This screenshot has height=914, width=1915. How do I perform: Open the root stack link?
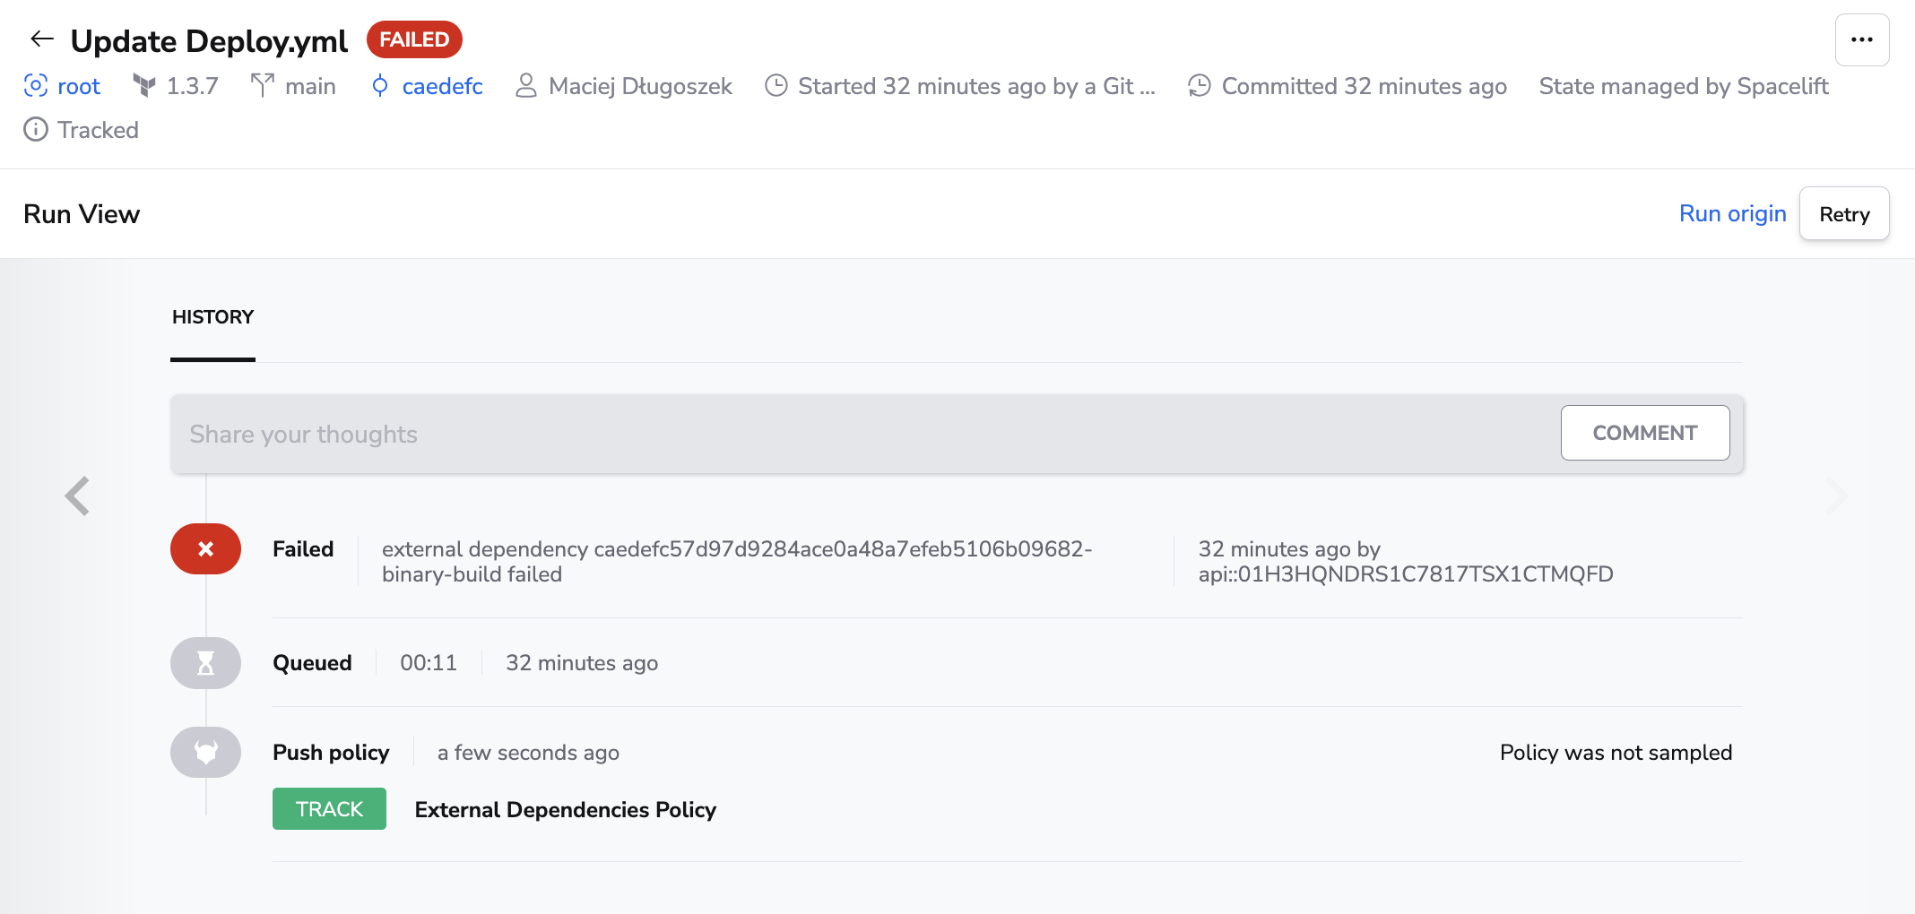(79, 86)
